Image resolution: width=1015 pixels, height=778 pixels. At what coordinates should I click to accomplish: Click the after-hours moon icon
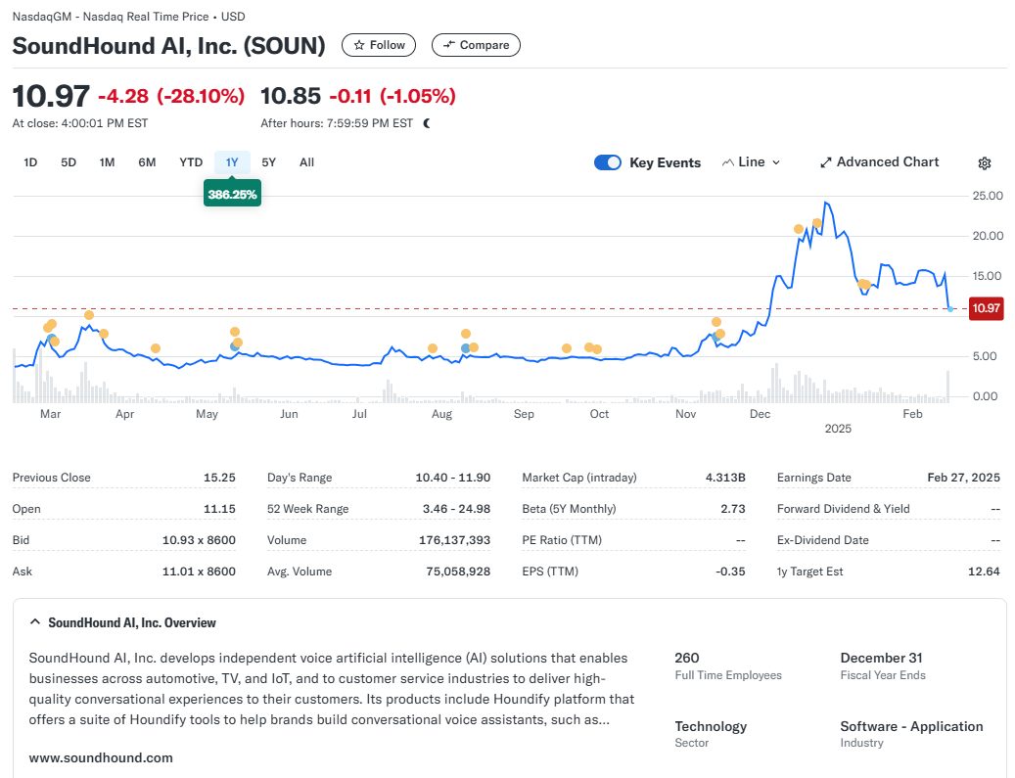(x=427, y=123)
